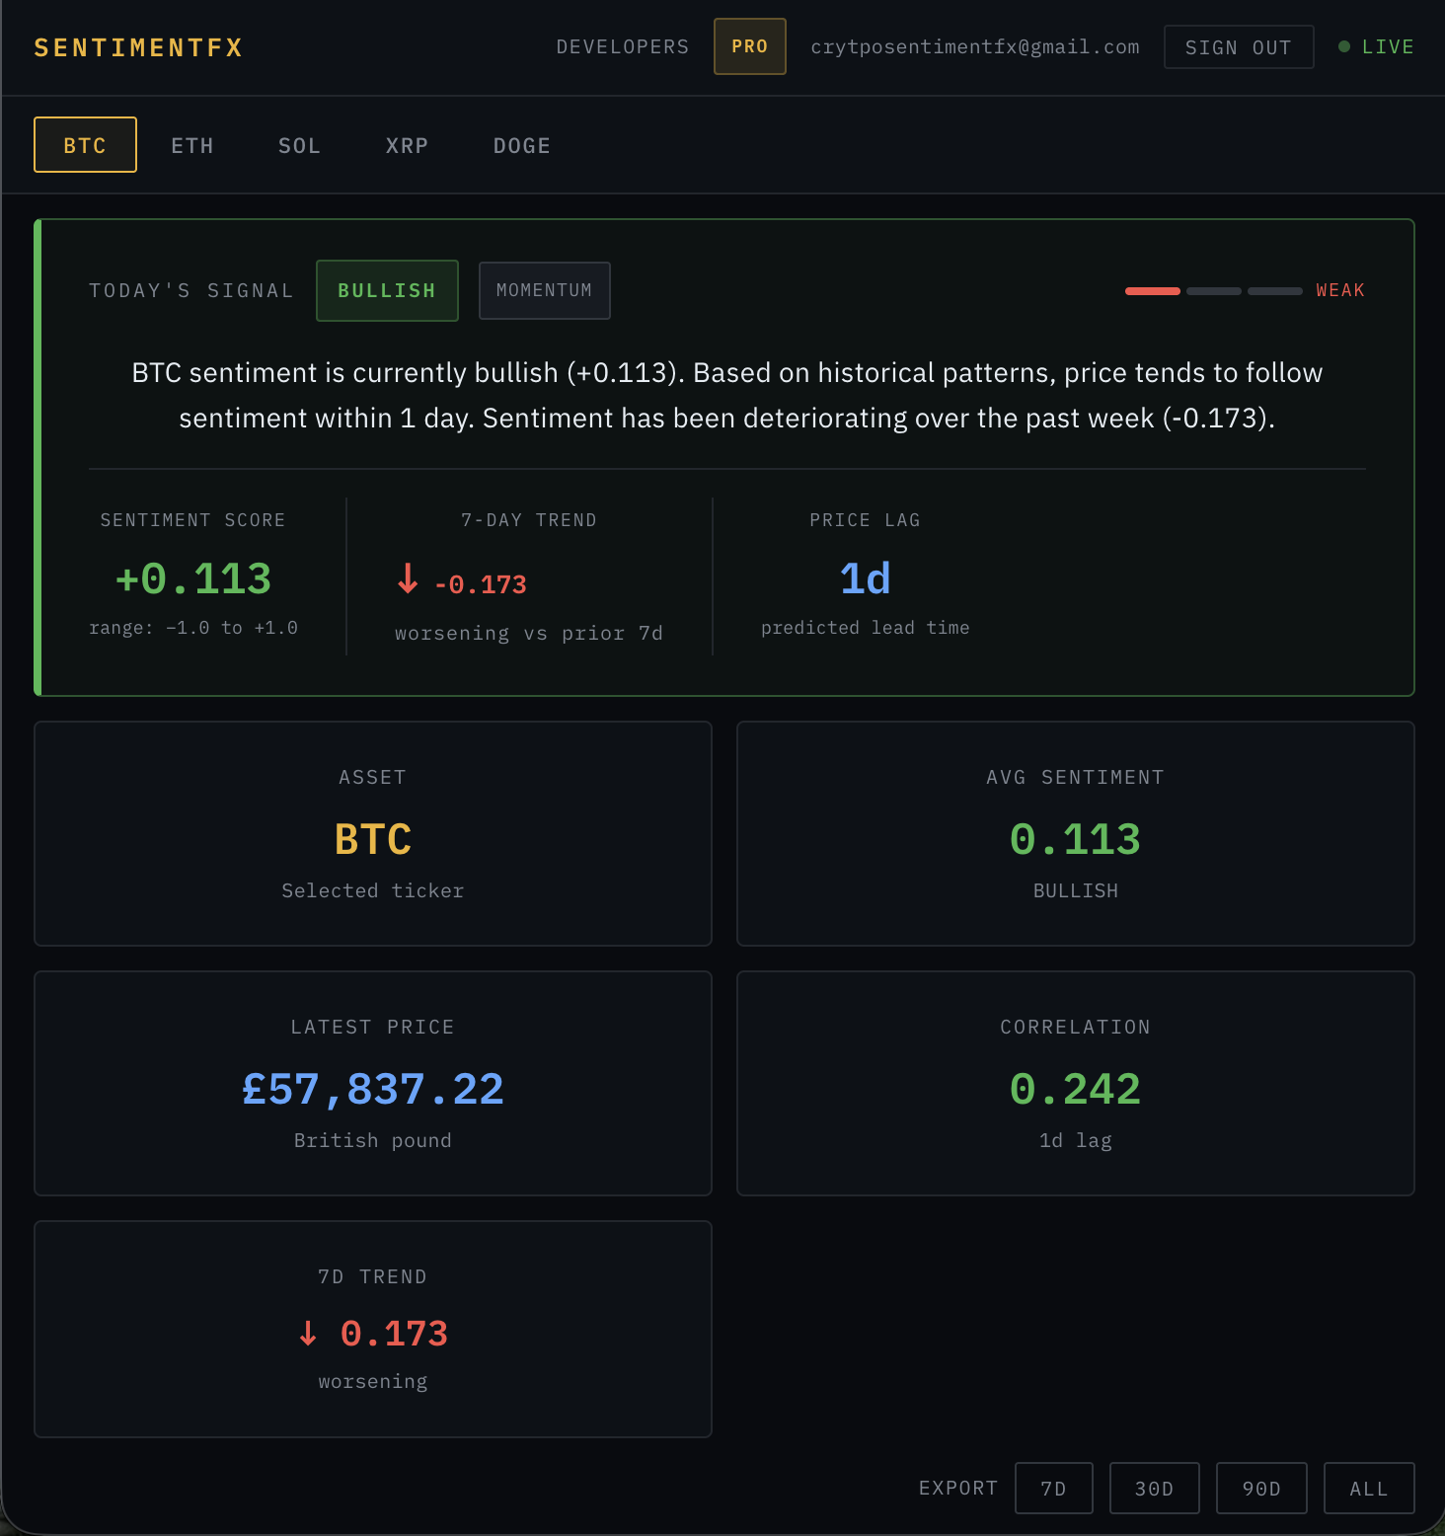Click the 1d price lag value
The width and height of the screenshot is (1445, 1536).
pyautogui.click(x=866, y=578)
